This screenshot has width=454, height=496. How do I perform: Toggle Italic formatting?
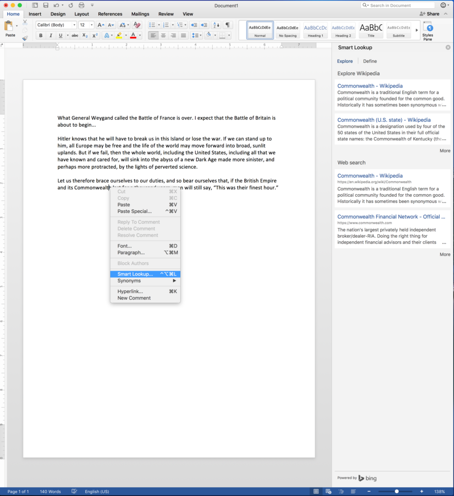pyautogui.click(x=50, y=35)
